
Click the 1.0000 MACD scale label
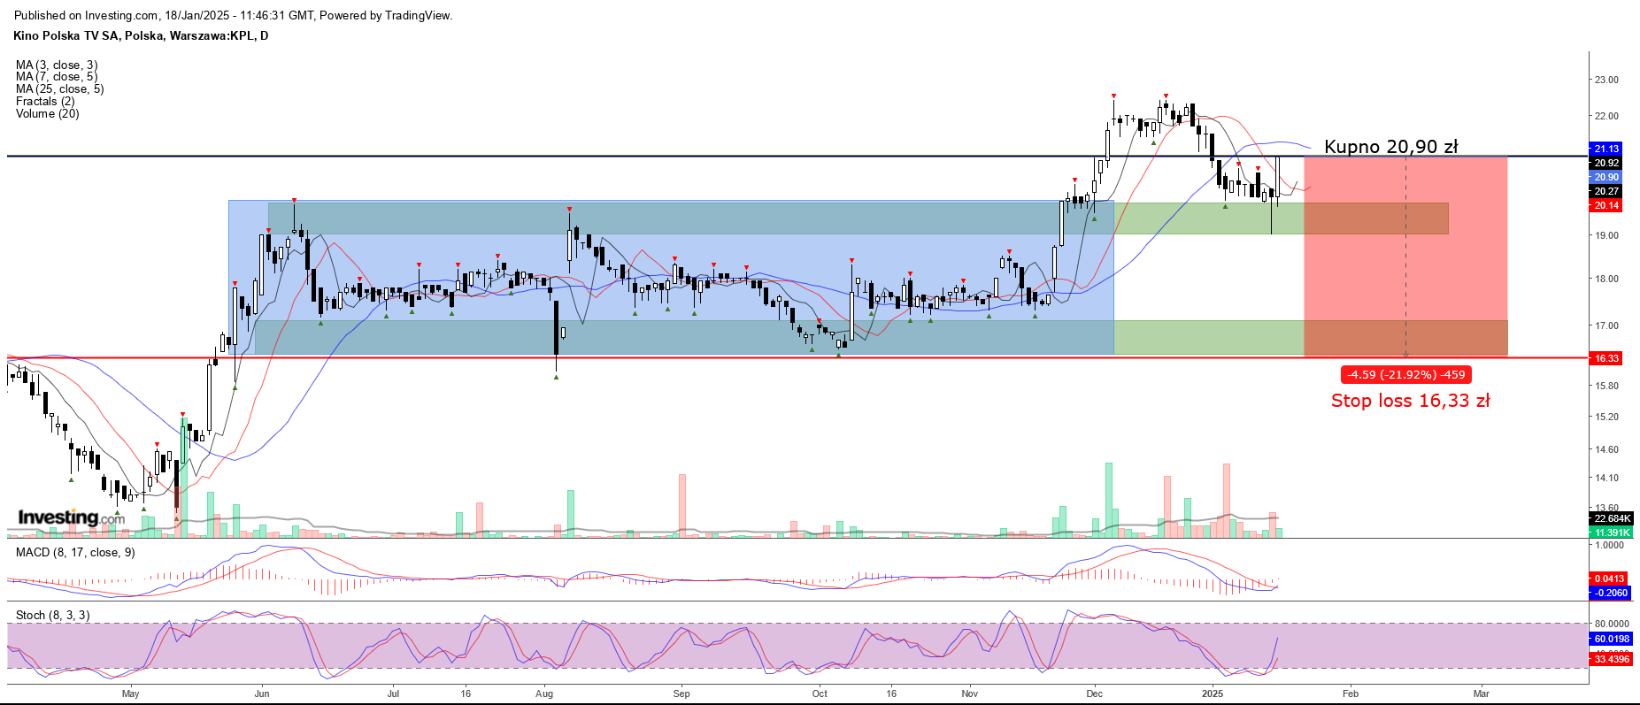(x=1609, y=546)
